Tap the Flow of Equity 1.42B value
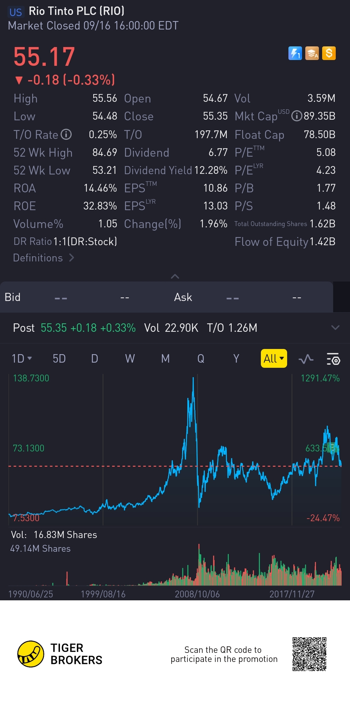Viewport: 350px width, 708px height. 322,242
